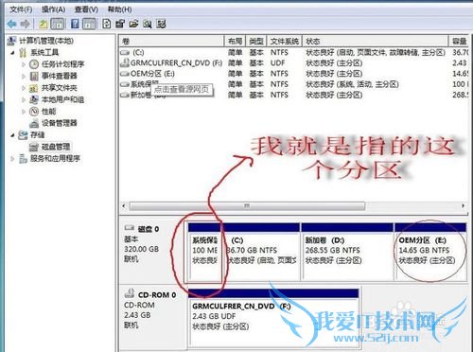Click the 共享文件夹 folder icon
The image size is (473, 352).
tap(34, 88)
